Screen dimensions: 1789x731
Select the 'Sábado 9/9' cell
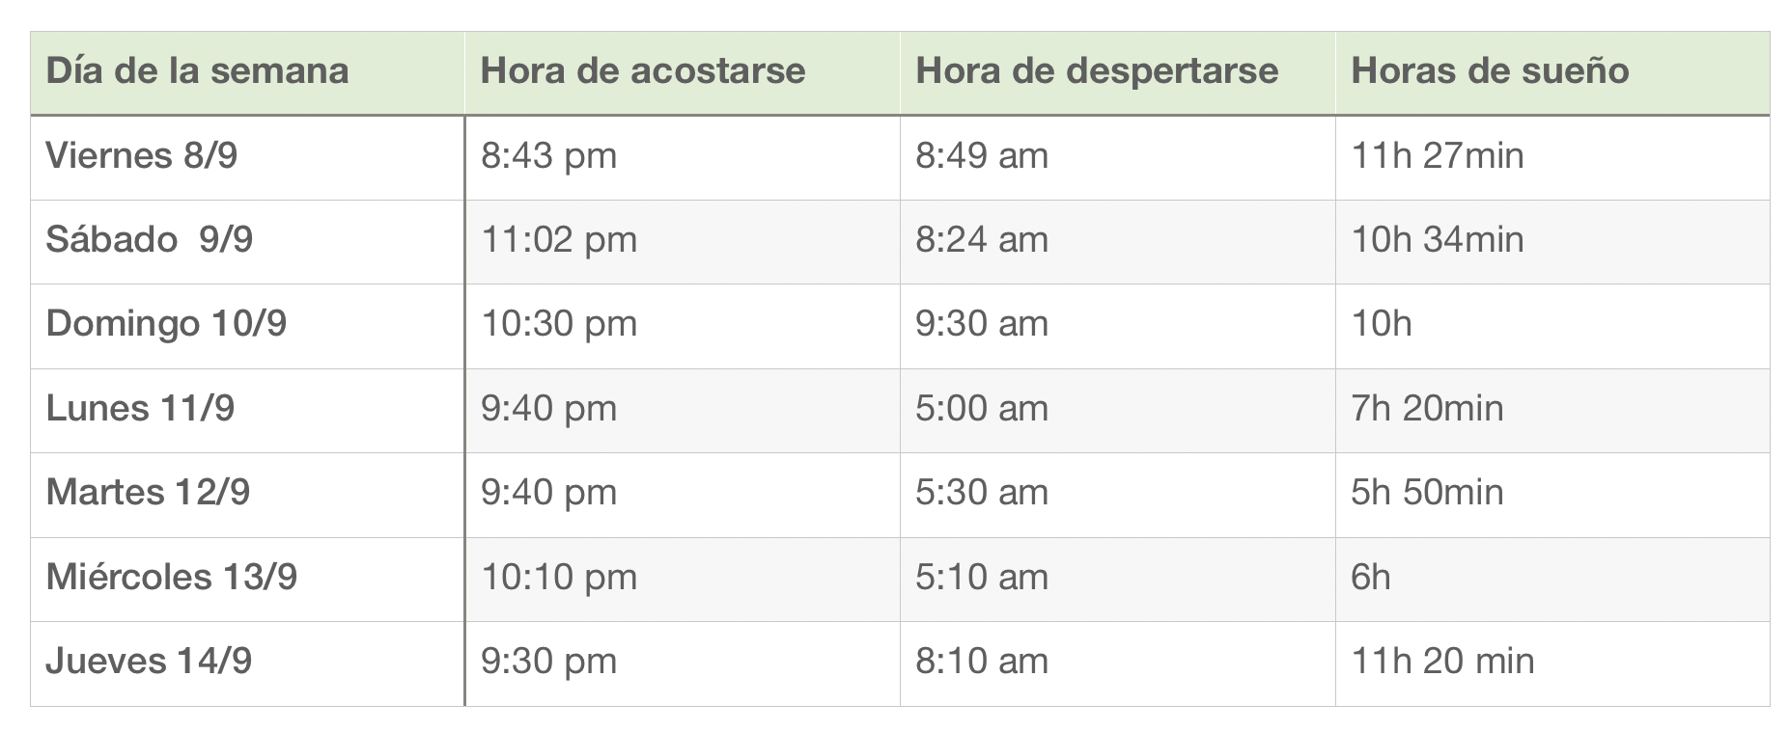click(x=150, y=240)
